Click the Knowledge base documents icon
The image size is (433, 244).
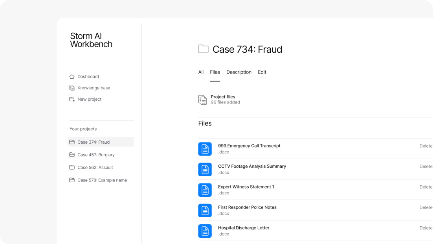[72, 88]
